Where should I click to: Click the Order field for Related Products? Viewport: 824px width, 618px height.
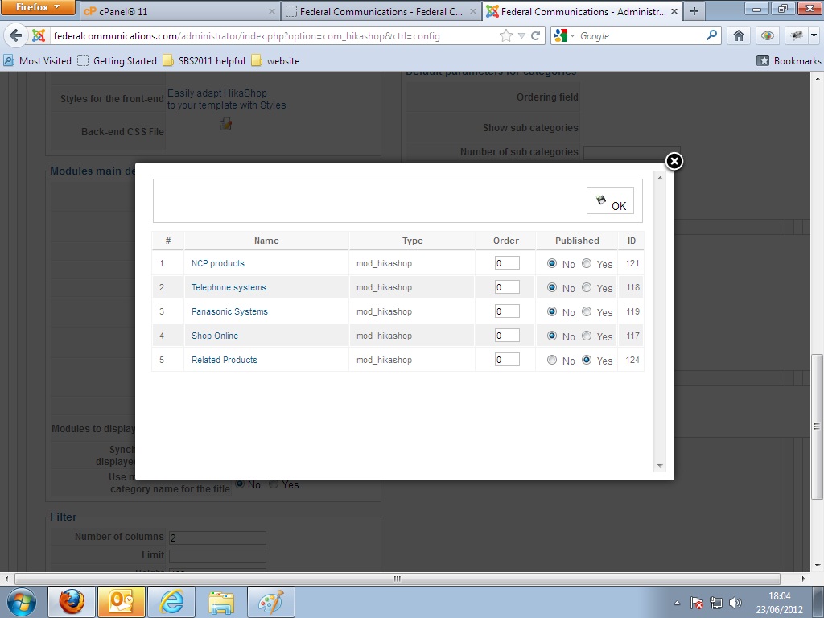point(507,360)
